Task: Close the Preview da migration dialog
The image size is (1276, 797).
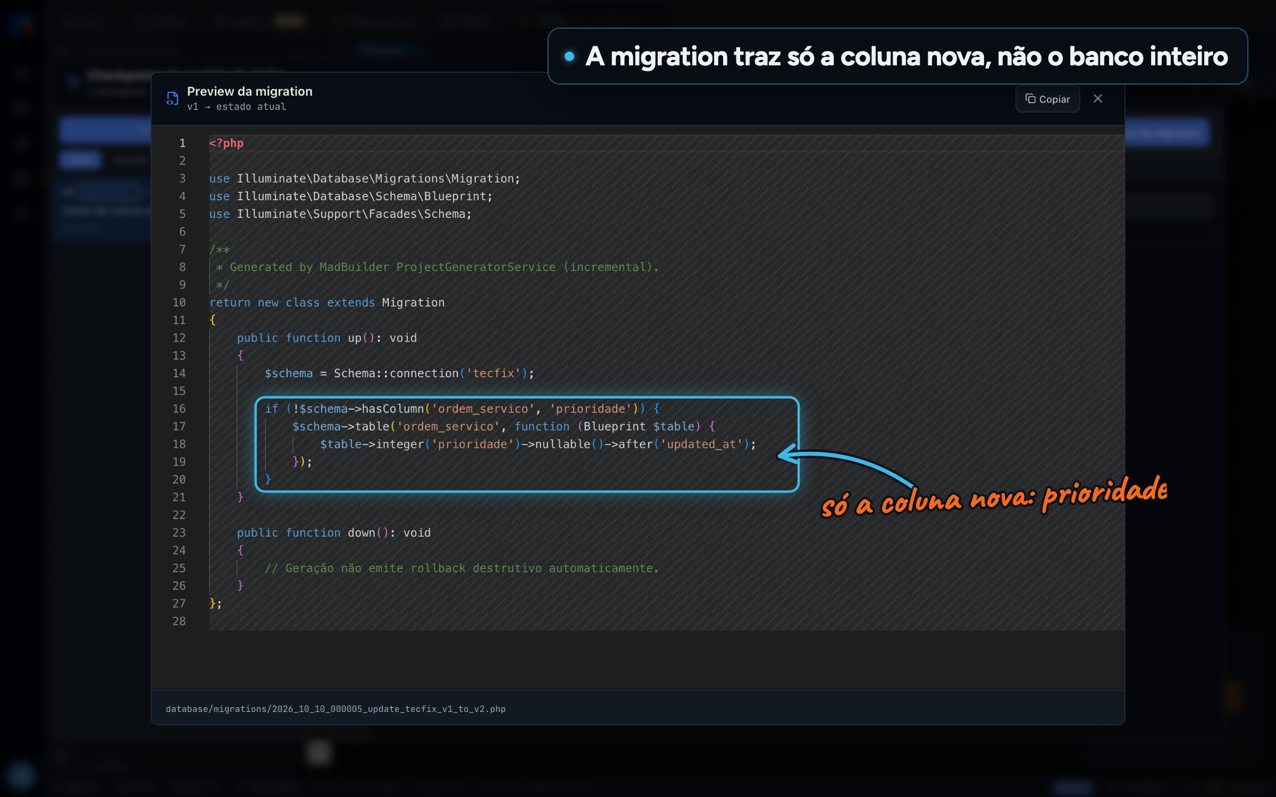Action: [x=1098, y=99]
